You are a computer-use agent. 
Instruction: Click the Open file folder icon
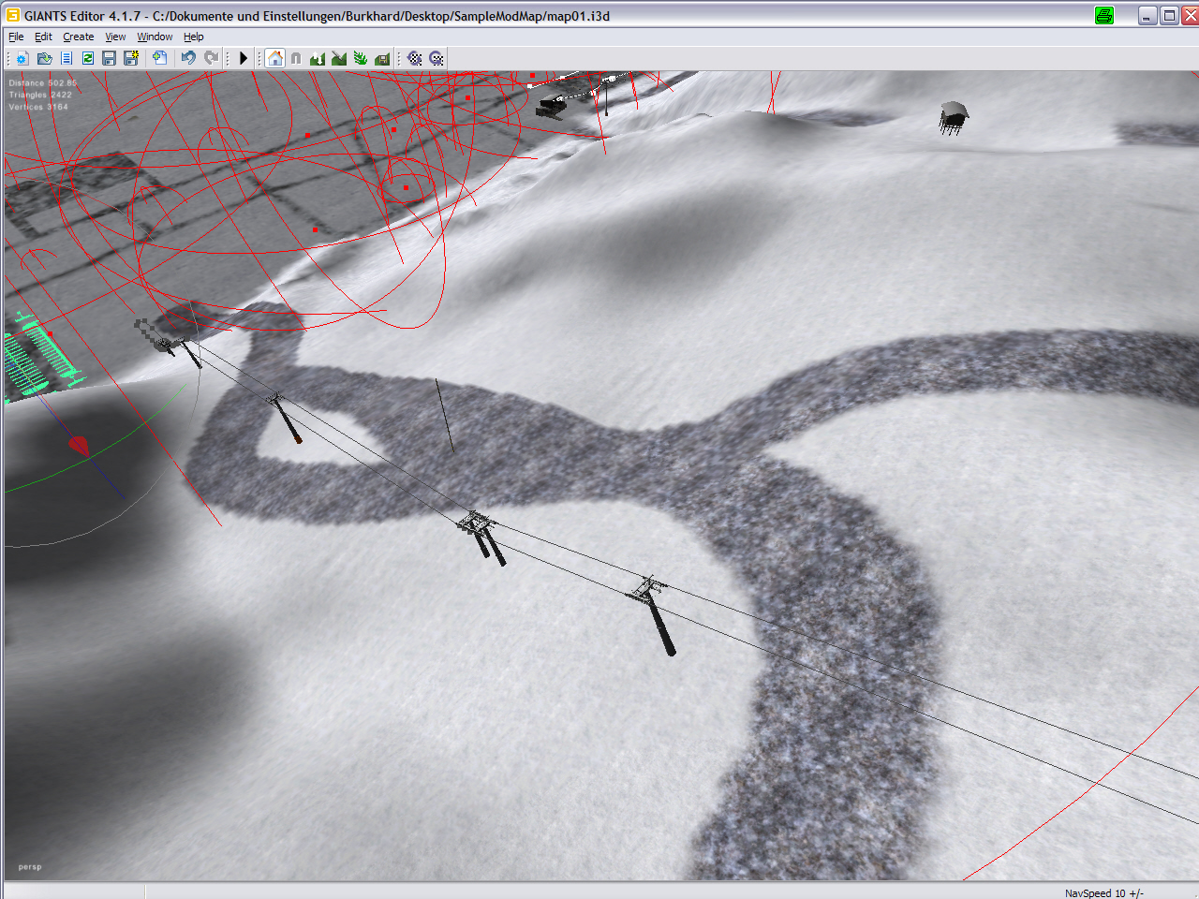point(44,58)
